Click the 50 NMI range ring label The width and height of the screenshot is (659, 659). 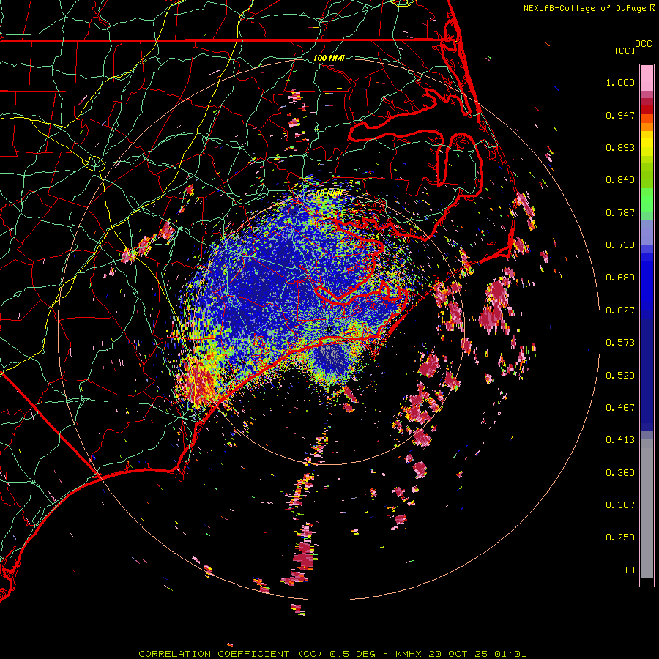pyautogui.click(x=328, y=193)
